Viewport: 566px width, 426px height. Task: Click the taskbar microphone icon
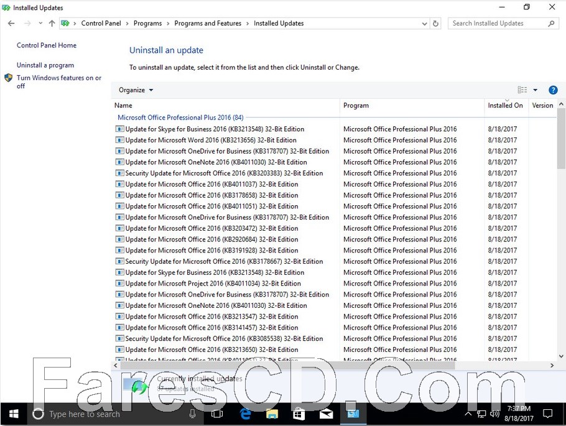(193, 414)
